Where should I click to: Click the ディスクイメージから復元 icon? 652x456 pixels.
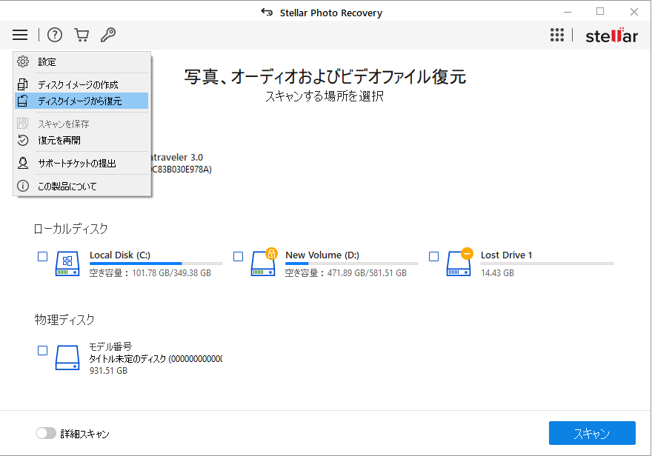tap(23, 101)
